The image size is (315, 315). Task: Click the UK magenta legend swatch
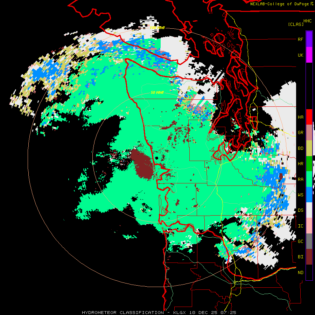point(309,55)
